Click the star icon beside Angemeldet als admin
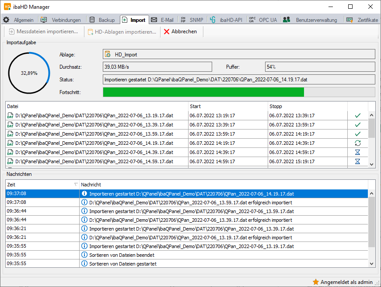This screenshot has height=287, width=381. [315, 282]
